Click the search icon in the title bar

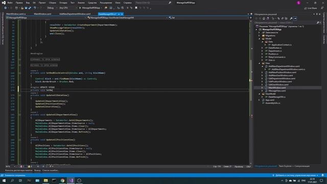click(170, 3)
